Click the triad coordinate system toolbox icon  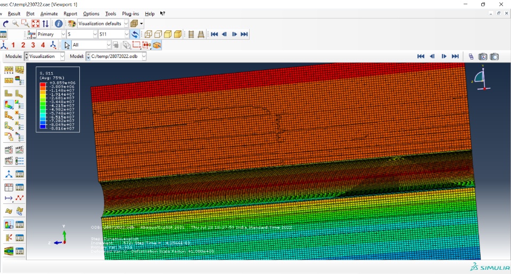[9, 174]
